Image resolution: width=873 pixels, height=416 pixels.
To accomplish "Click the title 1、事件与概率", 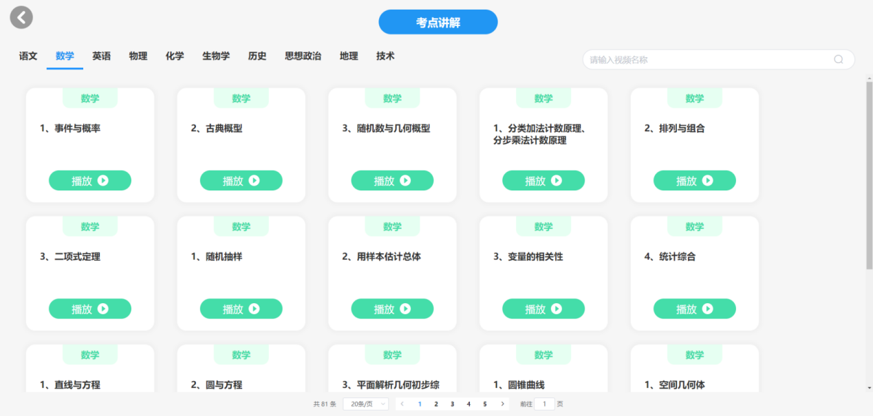I will pos(70,128).
